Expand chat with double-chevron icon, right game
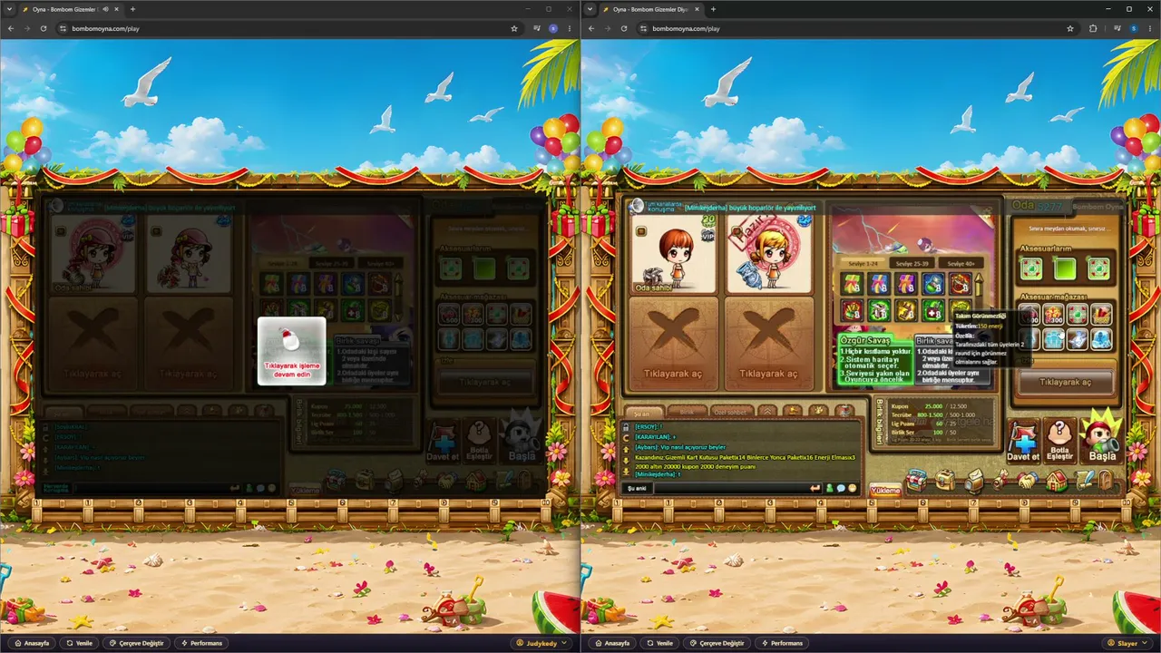Viewport: 1161px width, 653px height. [767, 411]
